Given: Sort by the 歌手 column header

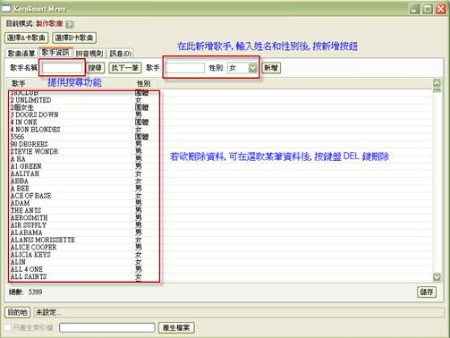Looking at the screenshot, I should 69,83.
